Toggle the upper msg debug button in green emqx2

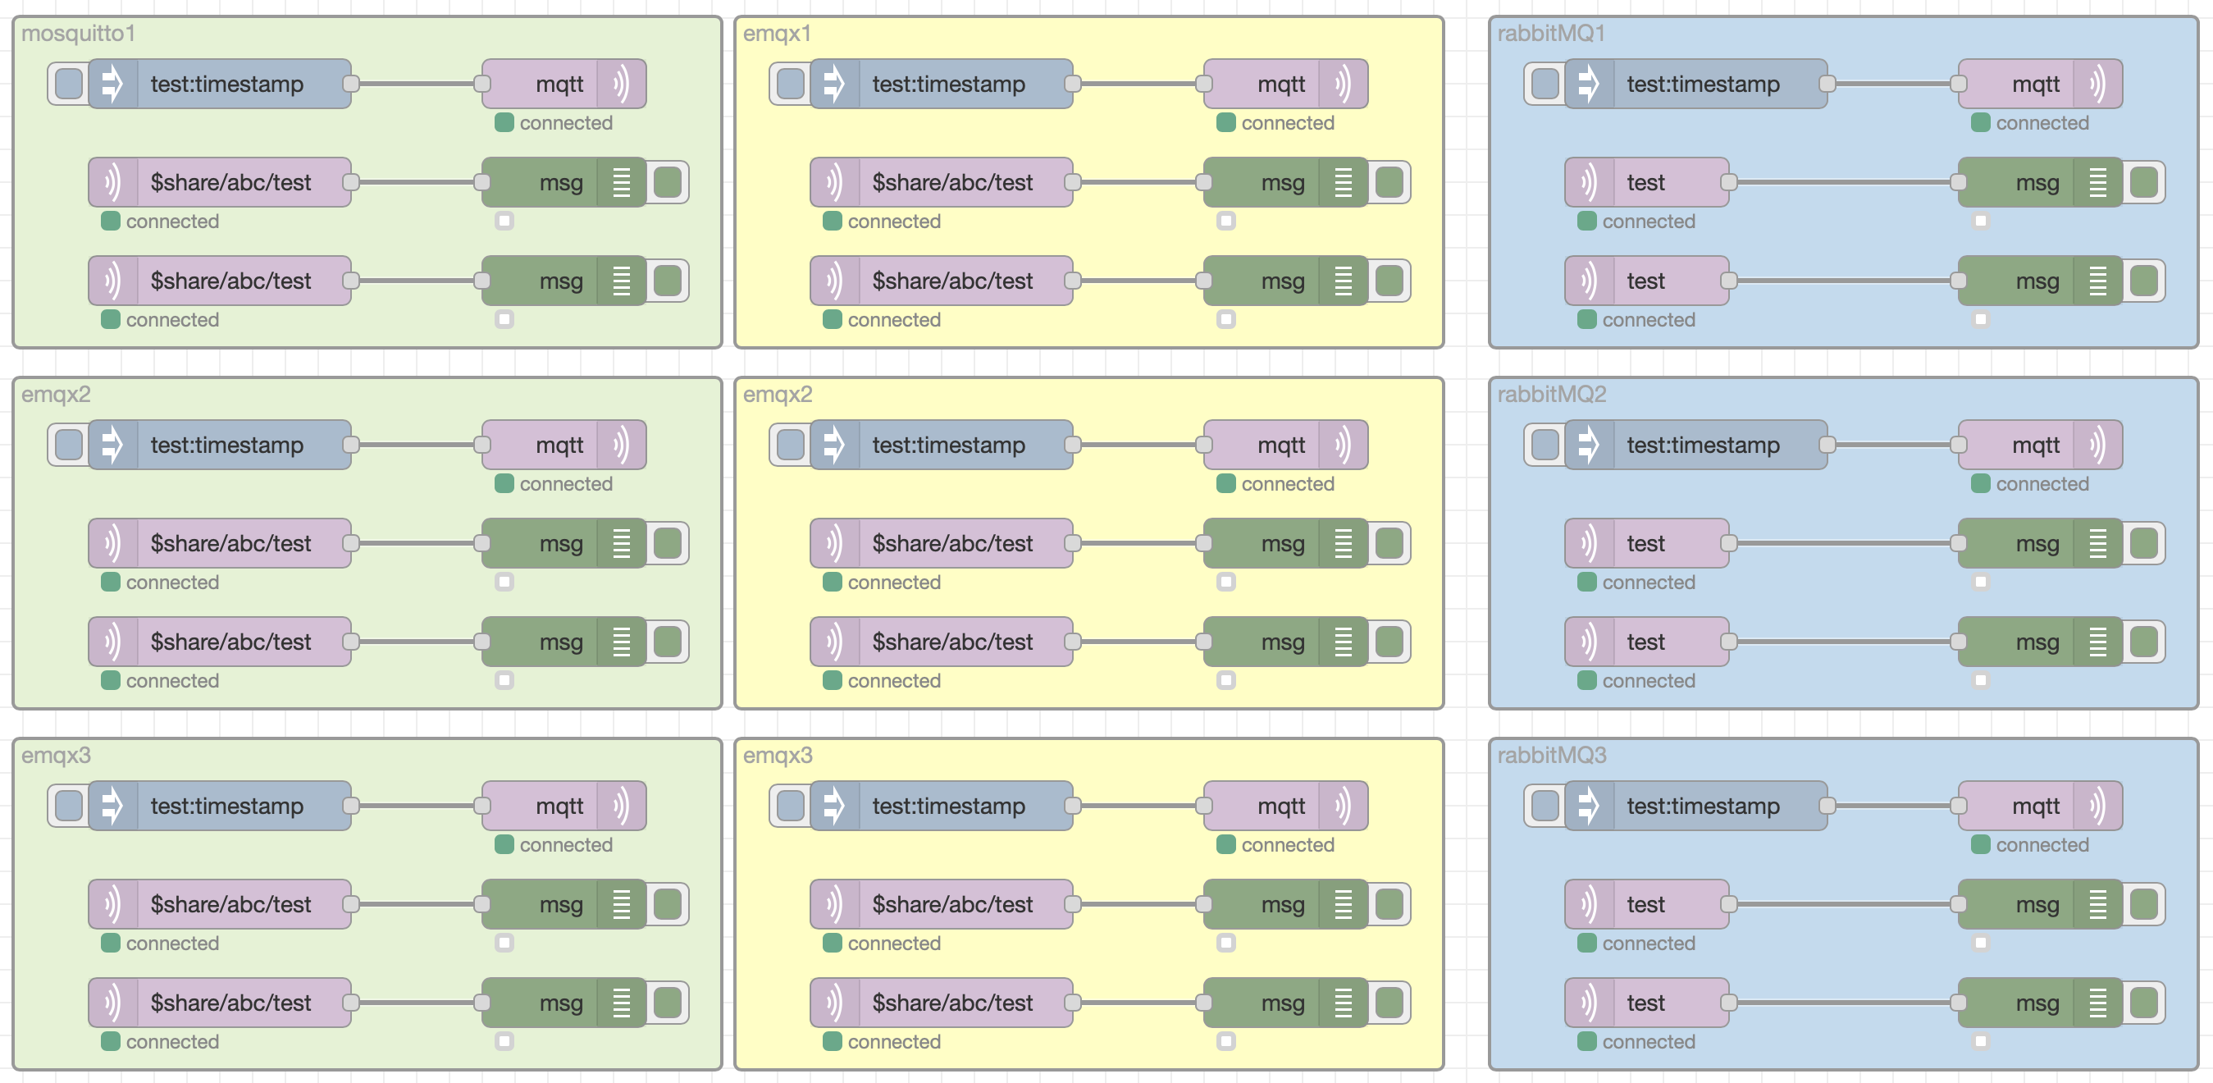point(668,543)
